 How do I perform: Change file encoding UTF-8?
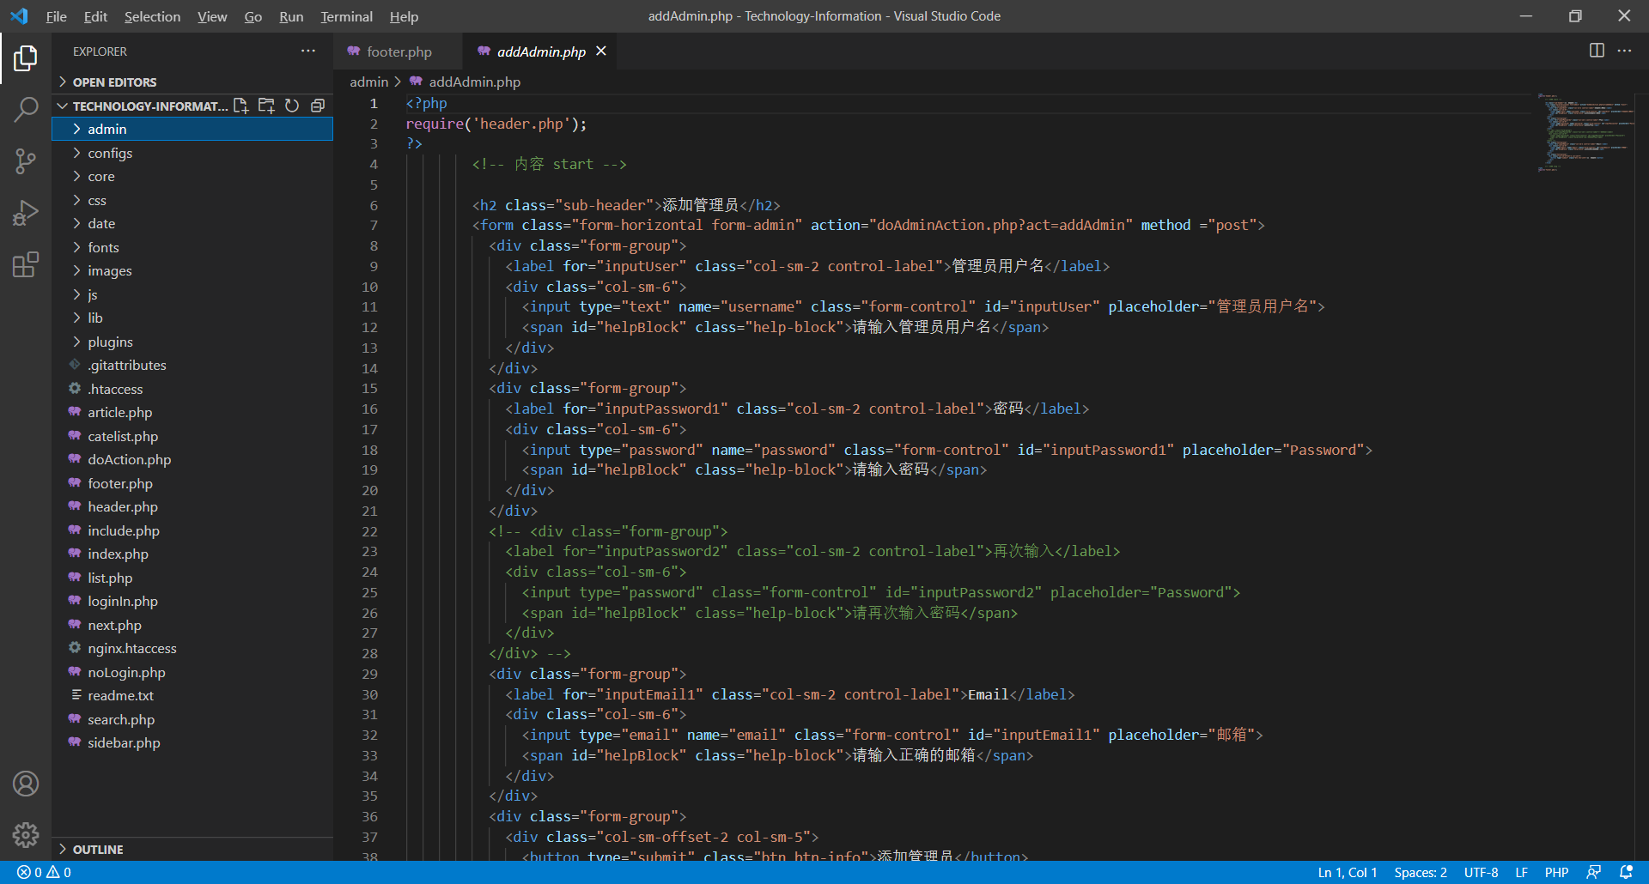[1481, 873]
